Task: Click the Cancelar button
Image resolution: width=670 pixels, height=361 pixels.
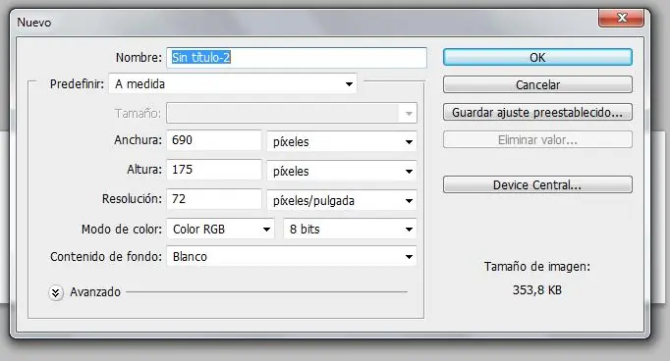Action: [x=537, y=84]
